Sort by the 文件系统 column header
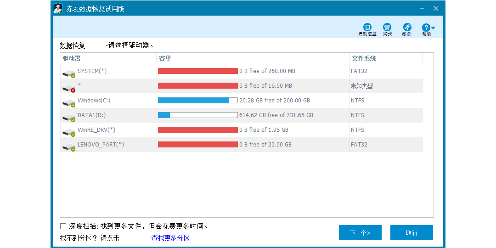This screenshot has height=248, width=496. 364,58
